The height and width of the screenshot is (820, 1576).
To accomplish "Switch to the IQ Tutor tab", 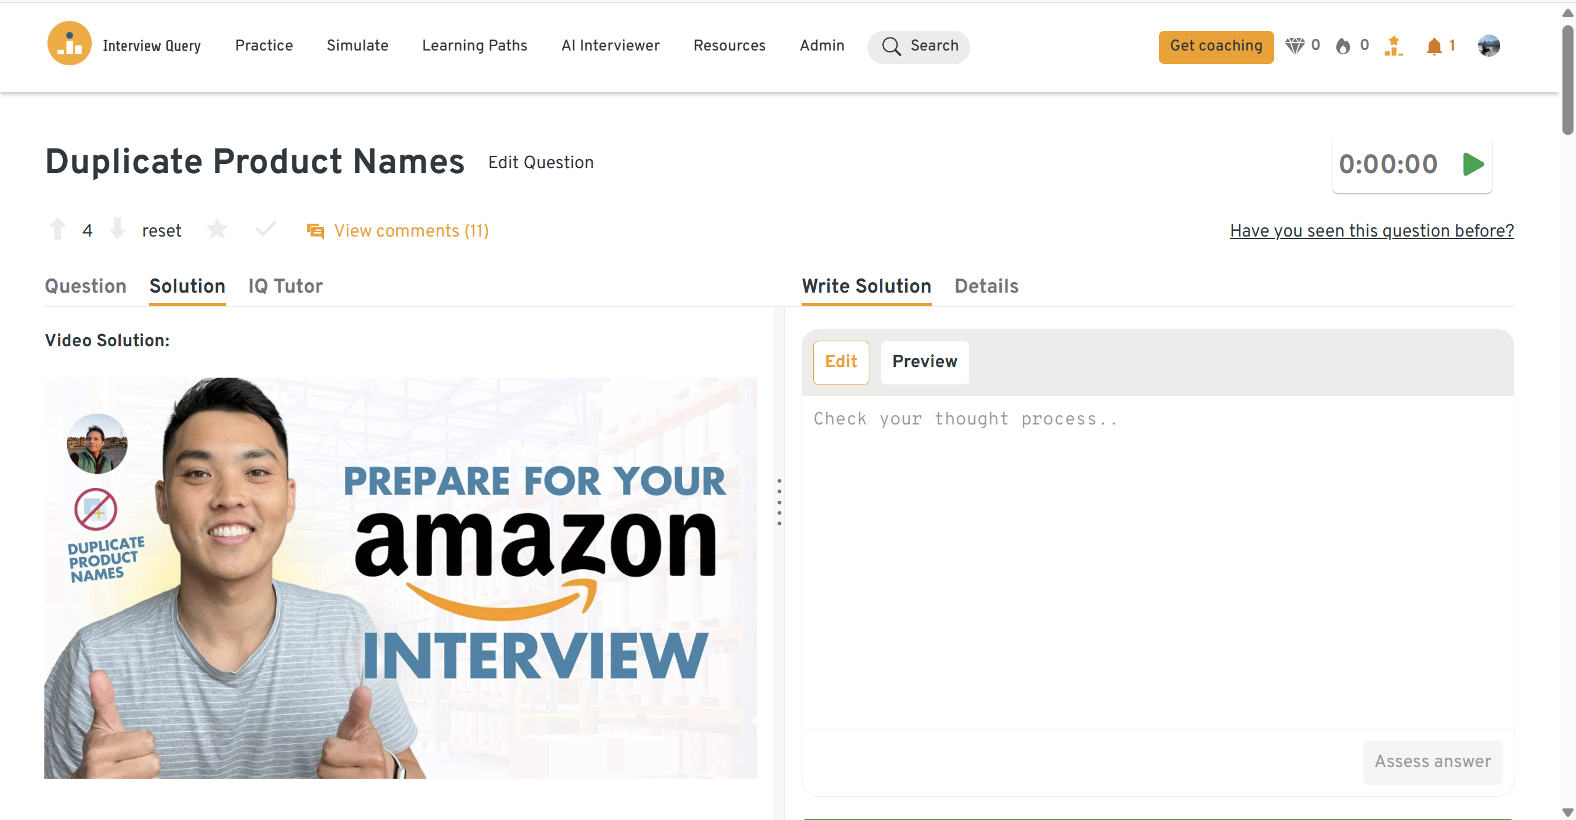I will point(285,286).
